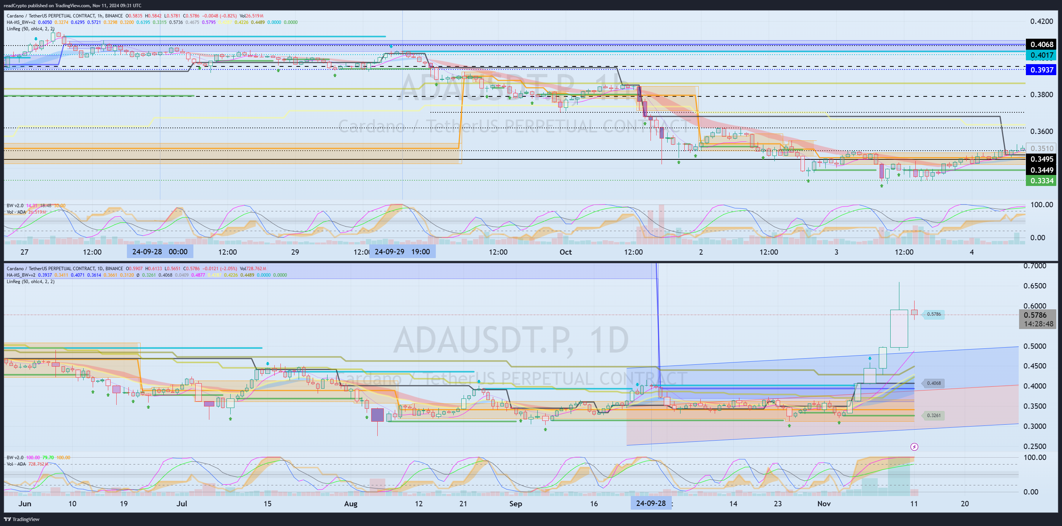Click the Jul label on the daily time axis
The width and height of the screenshot is (1062, 526).
pyautogui.click(x=181, y=504)
